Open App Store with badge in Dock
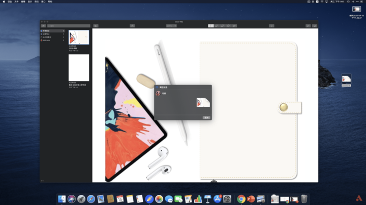Screen dimensions: 366x205 [x=218, y=199]
